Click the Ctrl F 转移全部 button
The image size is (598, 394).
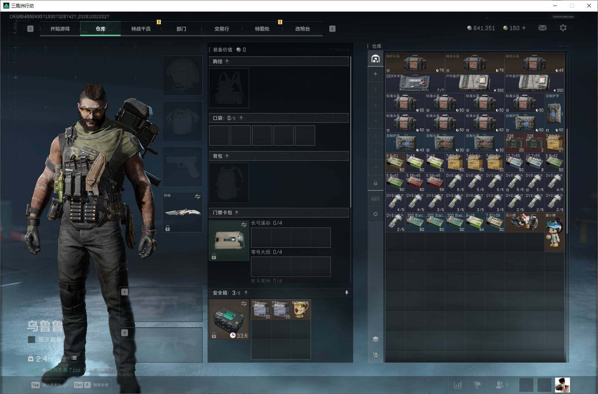(91, 385)
